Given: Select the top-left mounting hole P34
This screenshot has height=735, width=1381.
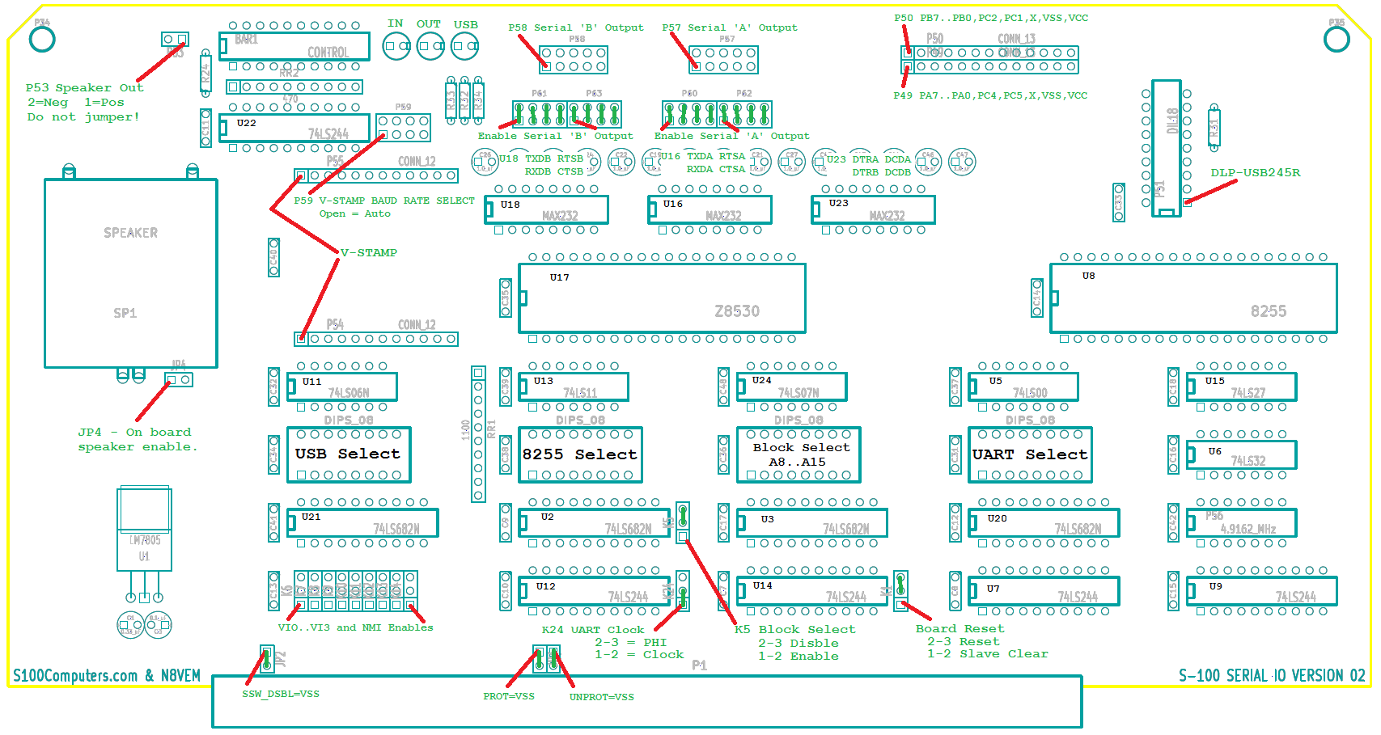Looking at the screenshot, I should pyautogui.click(x=42, y=39).
